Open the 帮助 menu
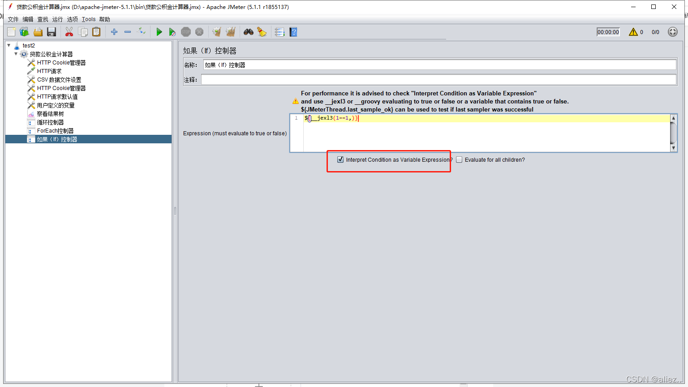The height and width of the screenshot is (387, 688). (105, 19)
